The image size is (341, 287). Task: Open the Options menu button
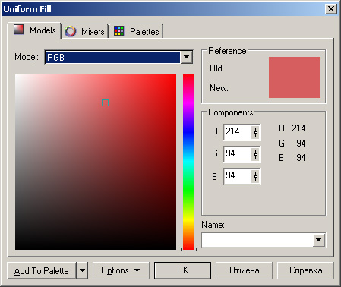[x=121, y=270]
